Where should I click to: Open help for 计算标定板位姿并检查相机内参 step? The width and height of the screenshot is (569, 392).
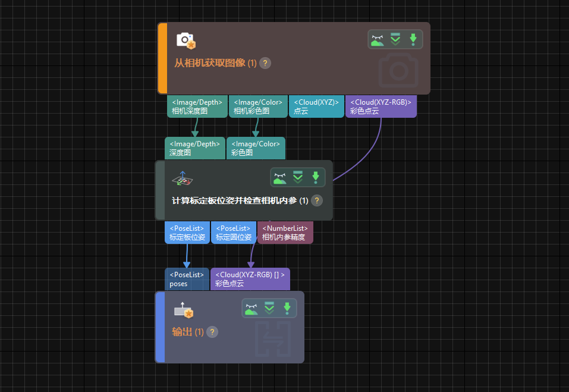coord(317,200)
